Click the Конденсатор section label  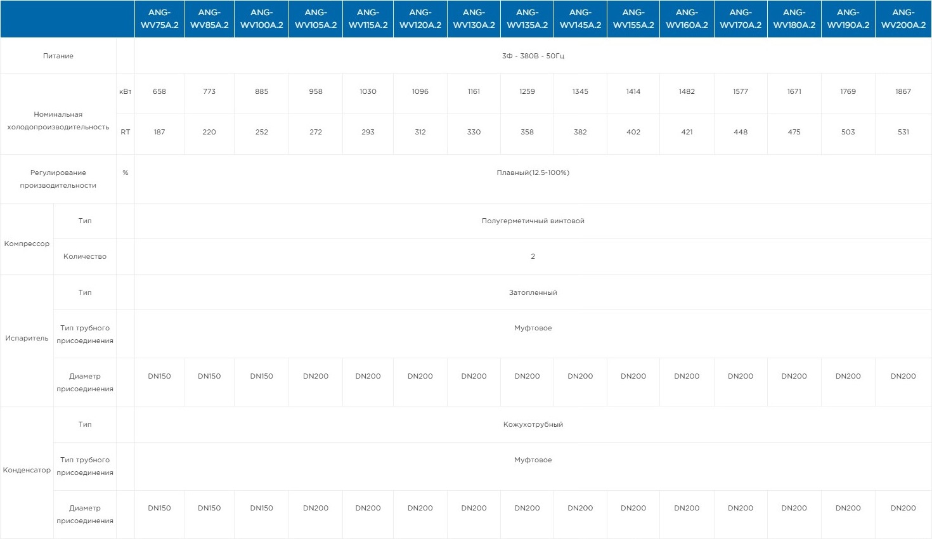coord(27,470)
